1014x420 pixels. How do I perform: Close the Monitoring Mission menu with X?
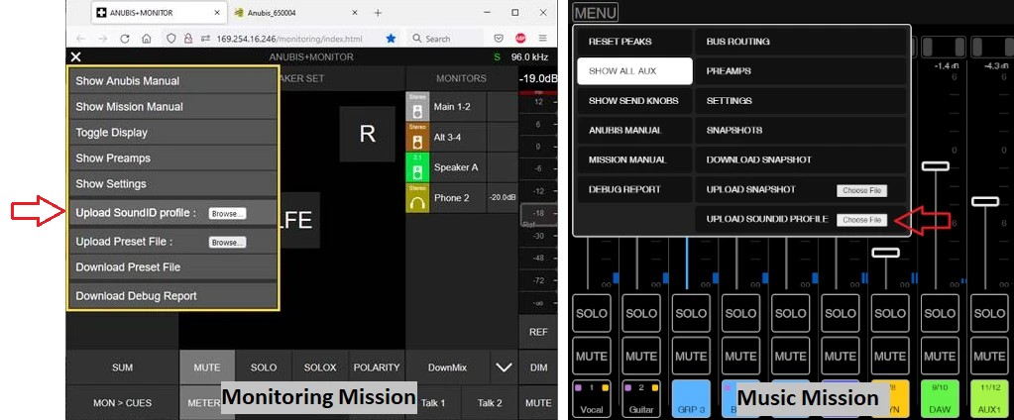point(76,56)
